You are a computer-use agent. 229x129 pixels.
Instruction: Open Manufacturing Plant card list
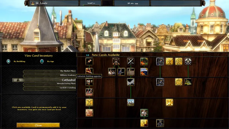50,84
